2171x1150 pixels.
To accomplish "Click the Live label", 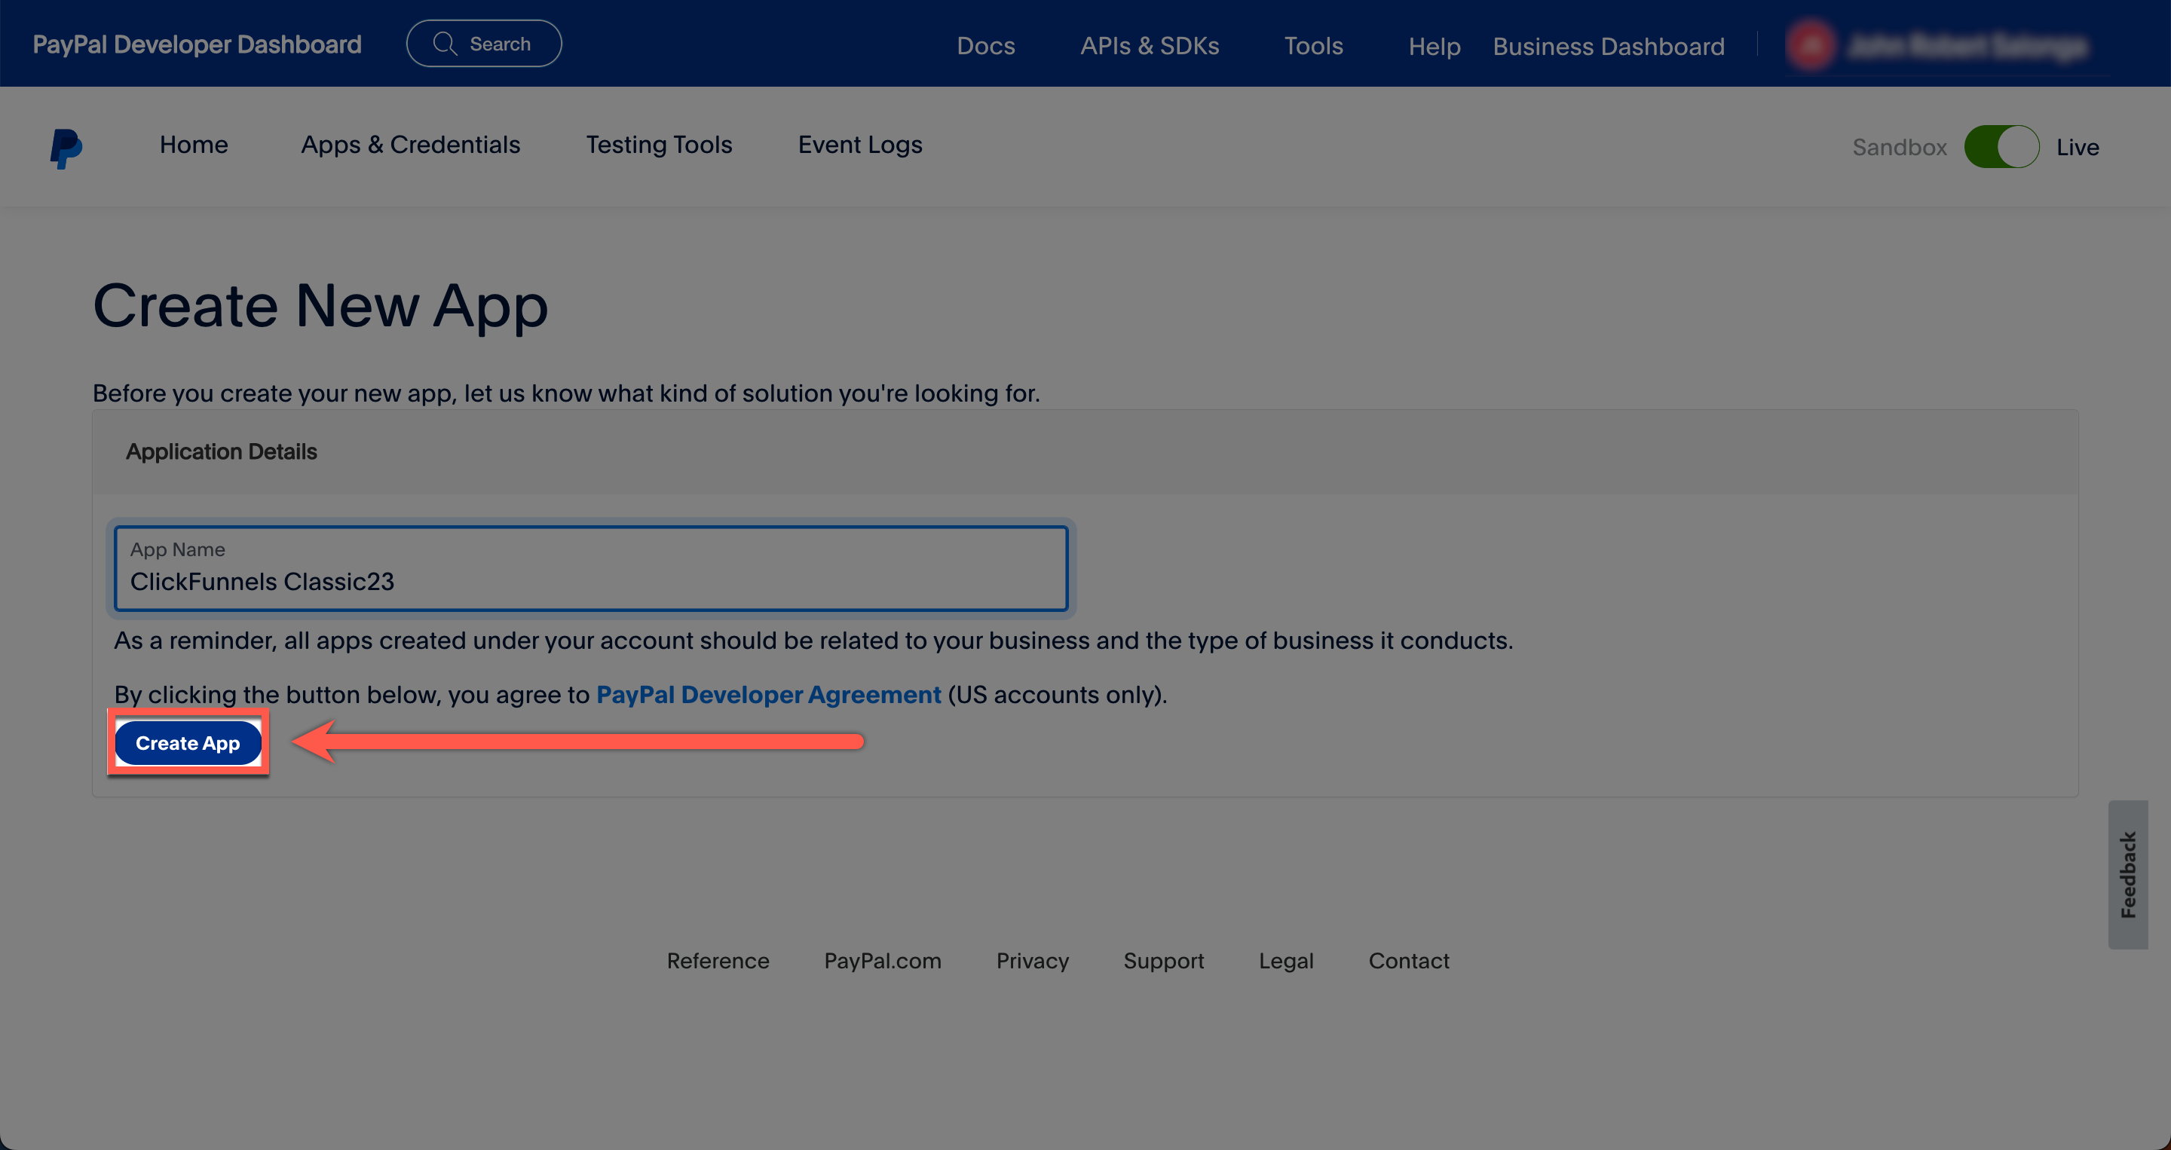I will pos(2077,147).
